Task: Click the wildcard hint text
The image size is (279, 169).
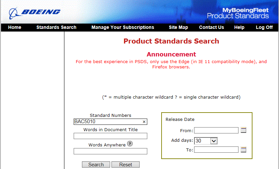Action: point(171,97)
